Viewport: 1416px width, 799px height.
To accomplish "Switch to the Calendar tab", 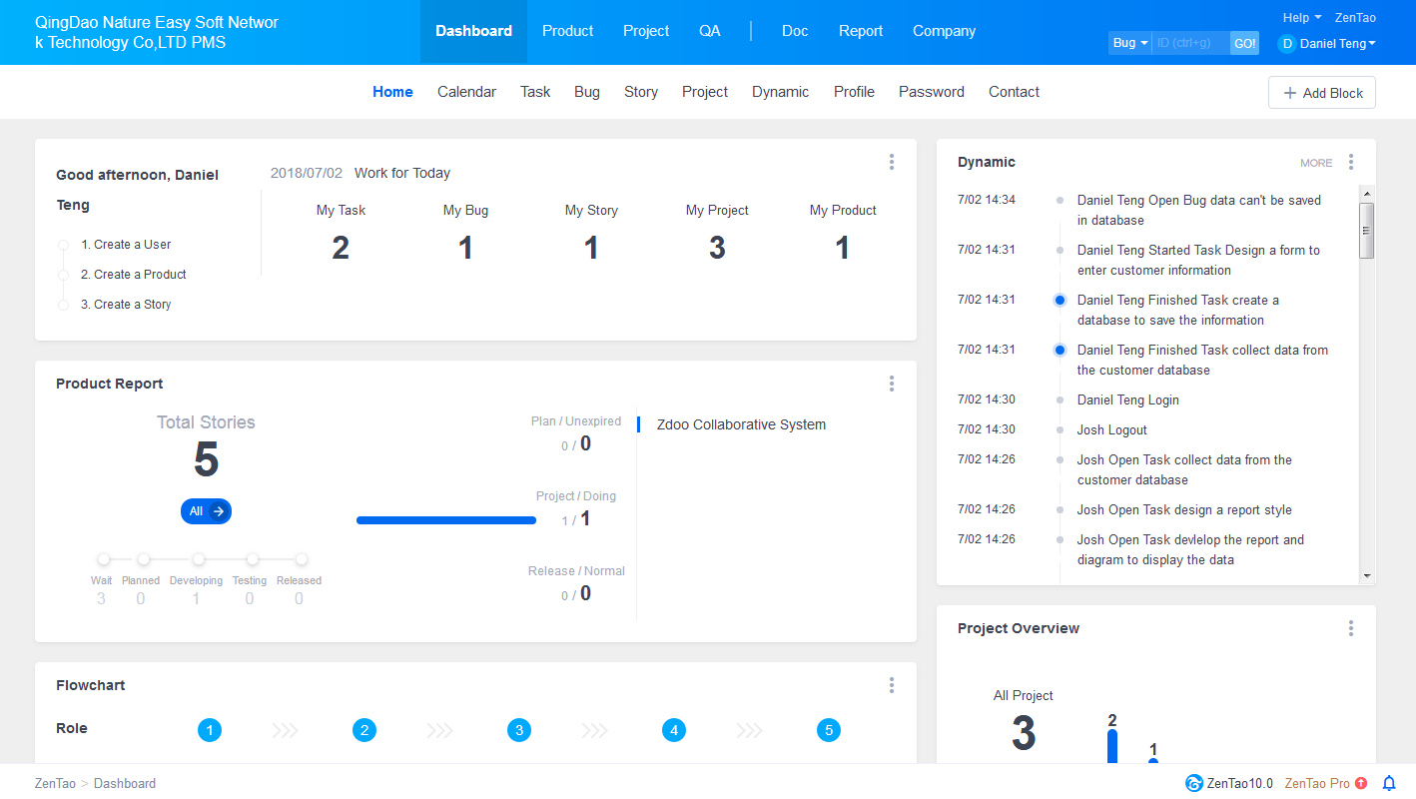I will click(466, 92).
